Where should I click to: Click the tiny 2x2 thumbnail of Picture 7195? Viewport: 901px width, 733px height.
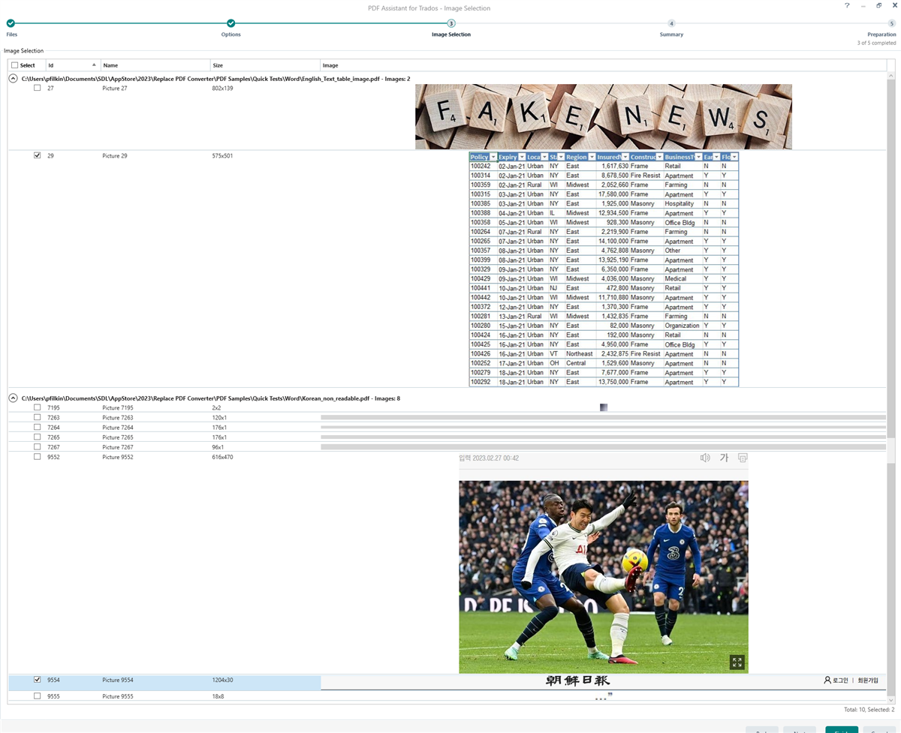[x=604, y=407]
